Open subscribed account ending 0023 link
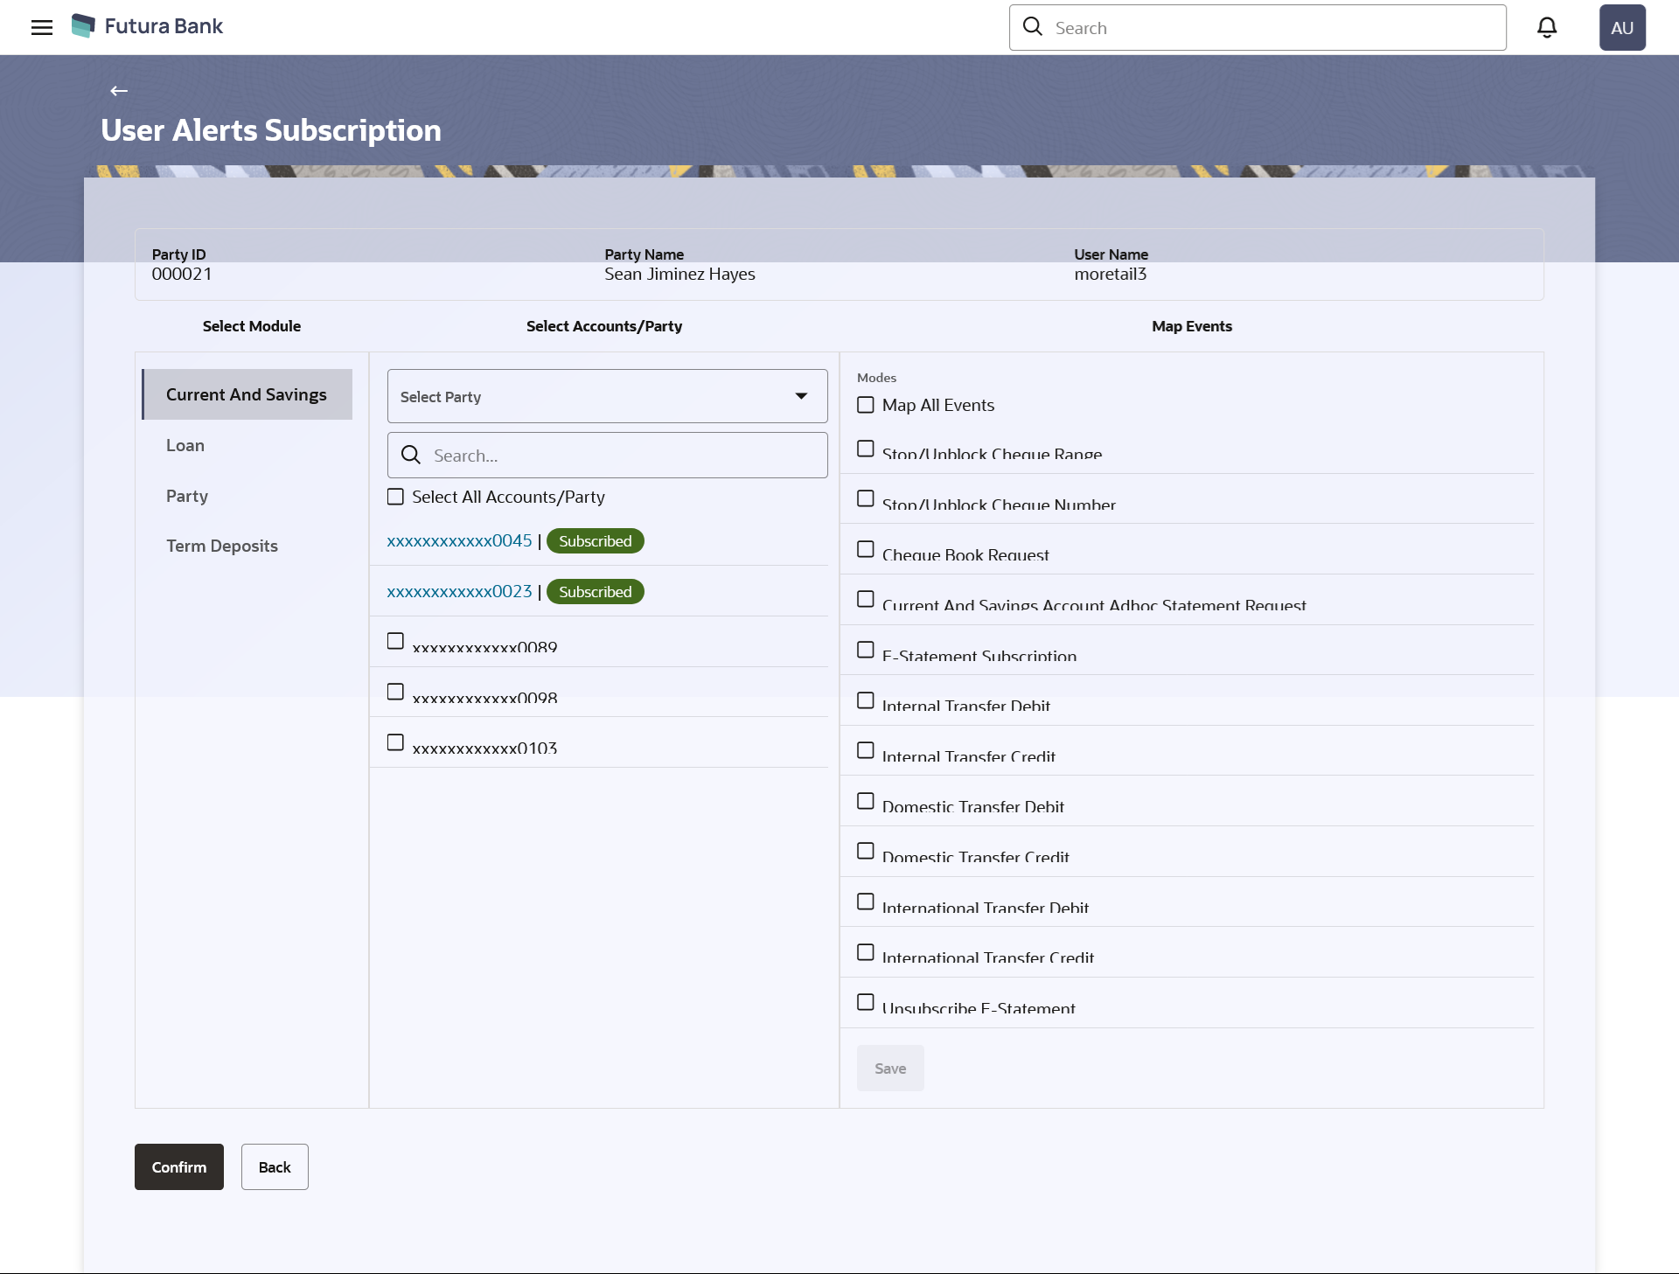The width and height of the screenshot is (1679, 1274). coord(459,592)
